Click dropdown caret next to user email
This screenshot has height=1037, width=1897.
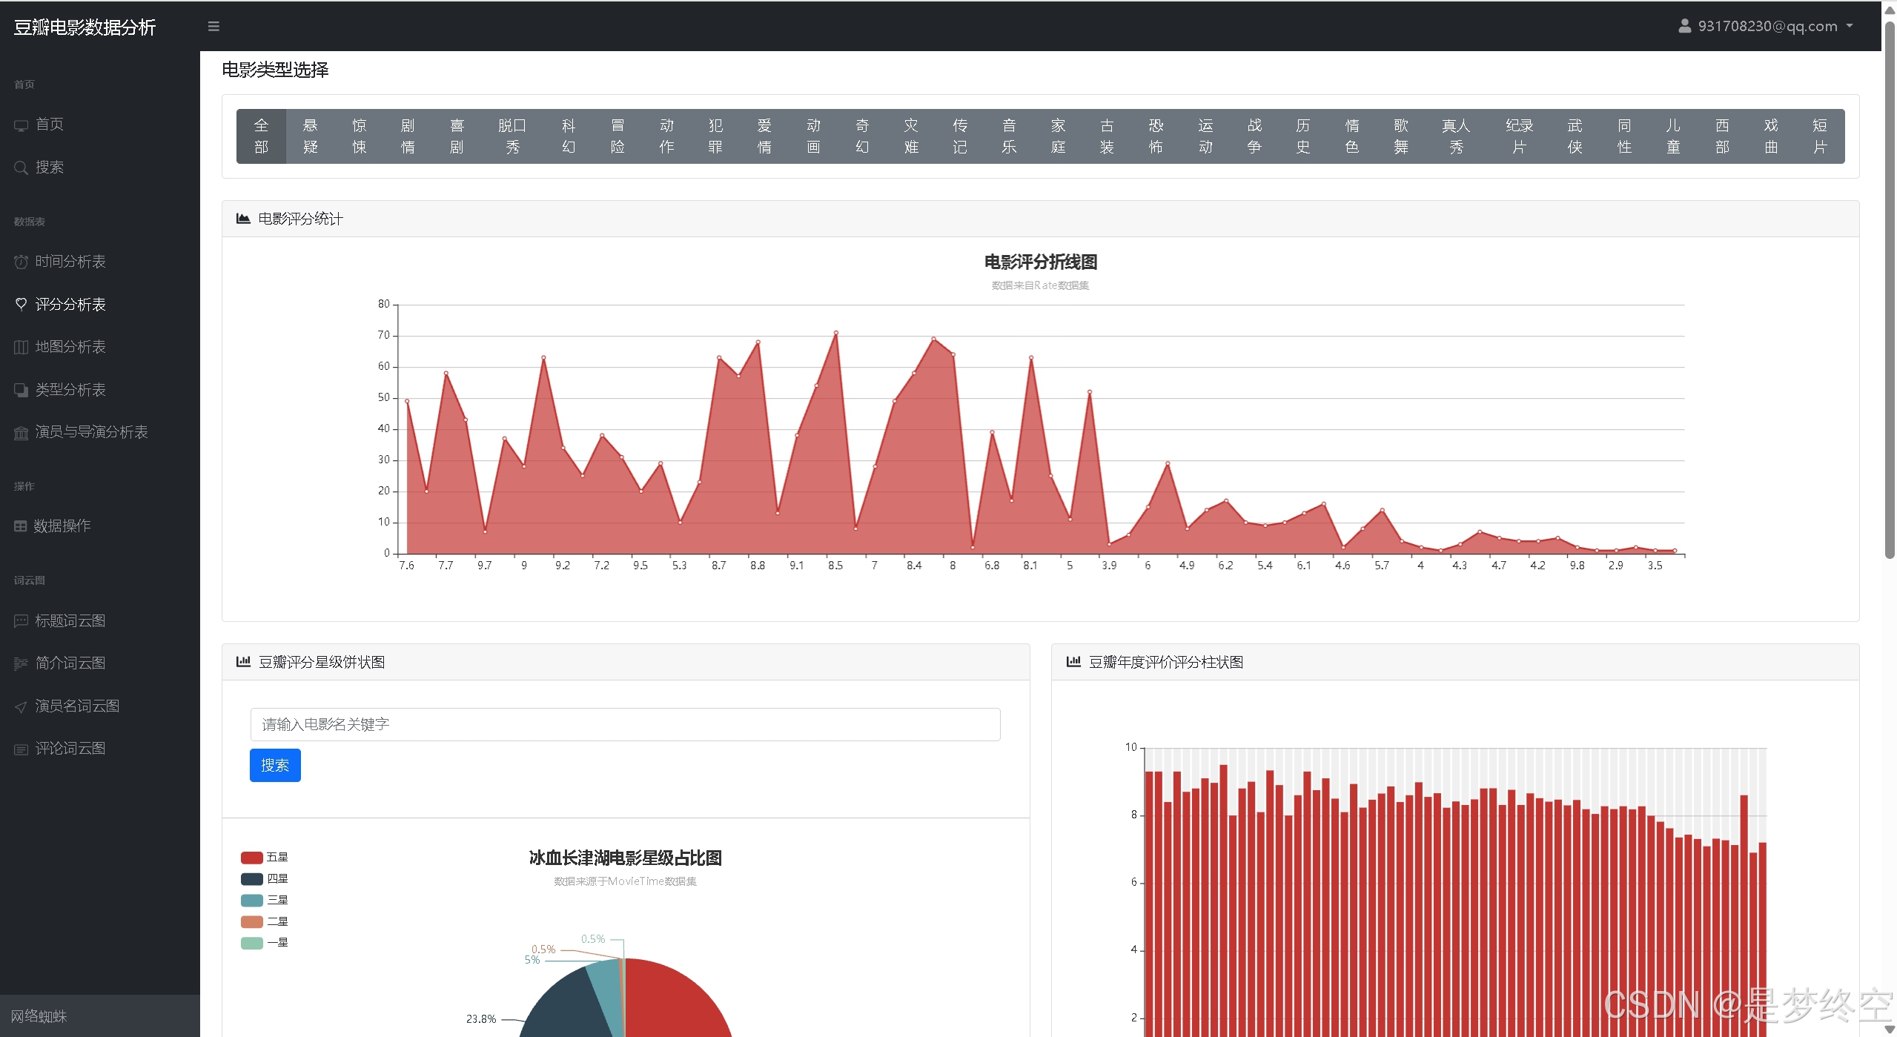click(1850, 26)
